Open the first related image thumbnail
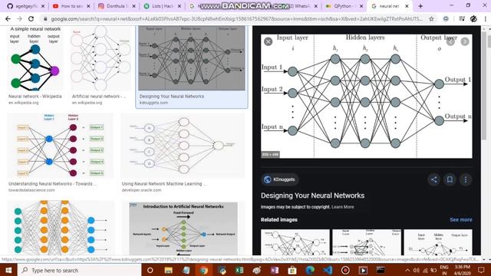Screen dimensions: 491x276 pyautogui.click(x=295, y=242)
